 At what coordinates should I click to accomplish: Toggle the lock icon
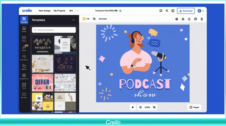pos(189,19)
